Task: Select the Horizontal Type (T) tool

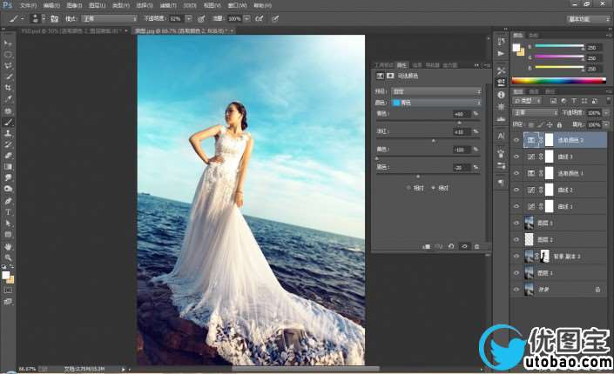Action: point(8,211)
